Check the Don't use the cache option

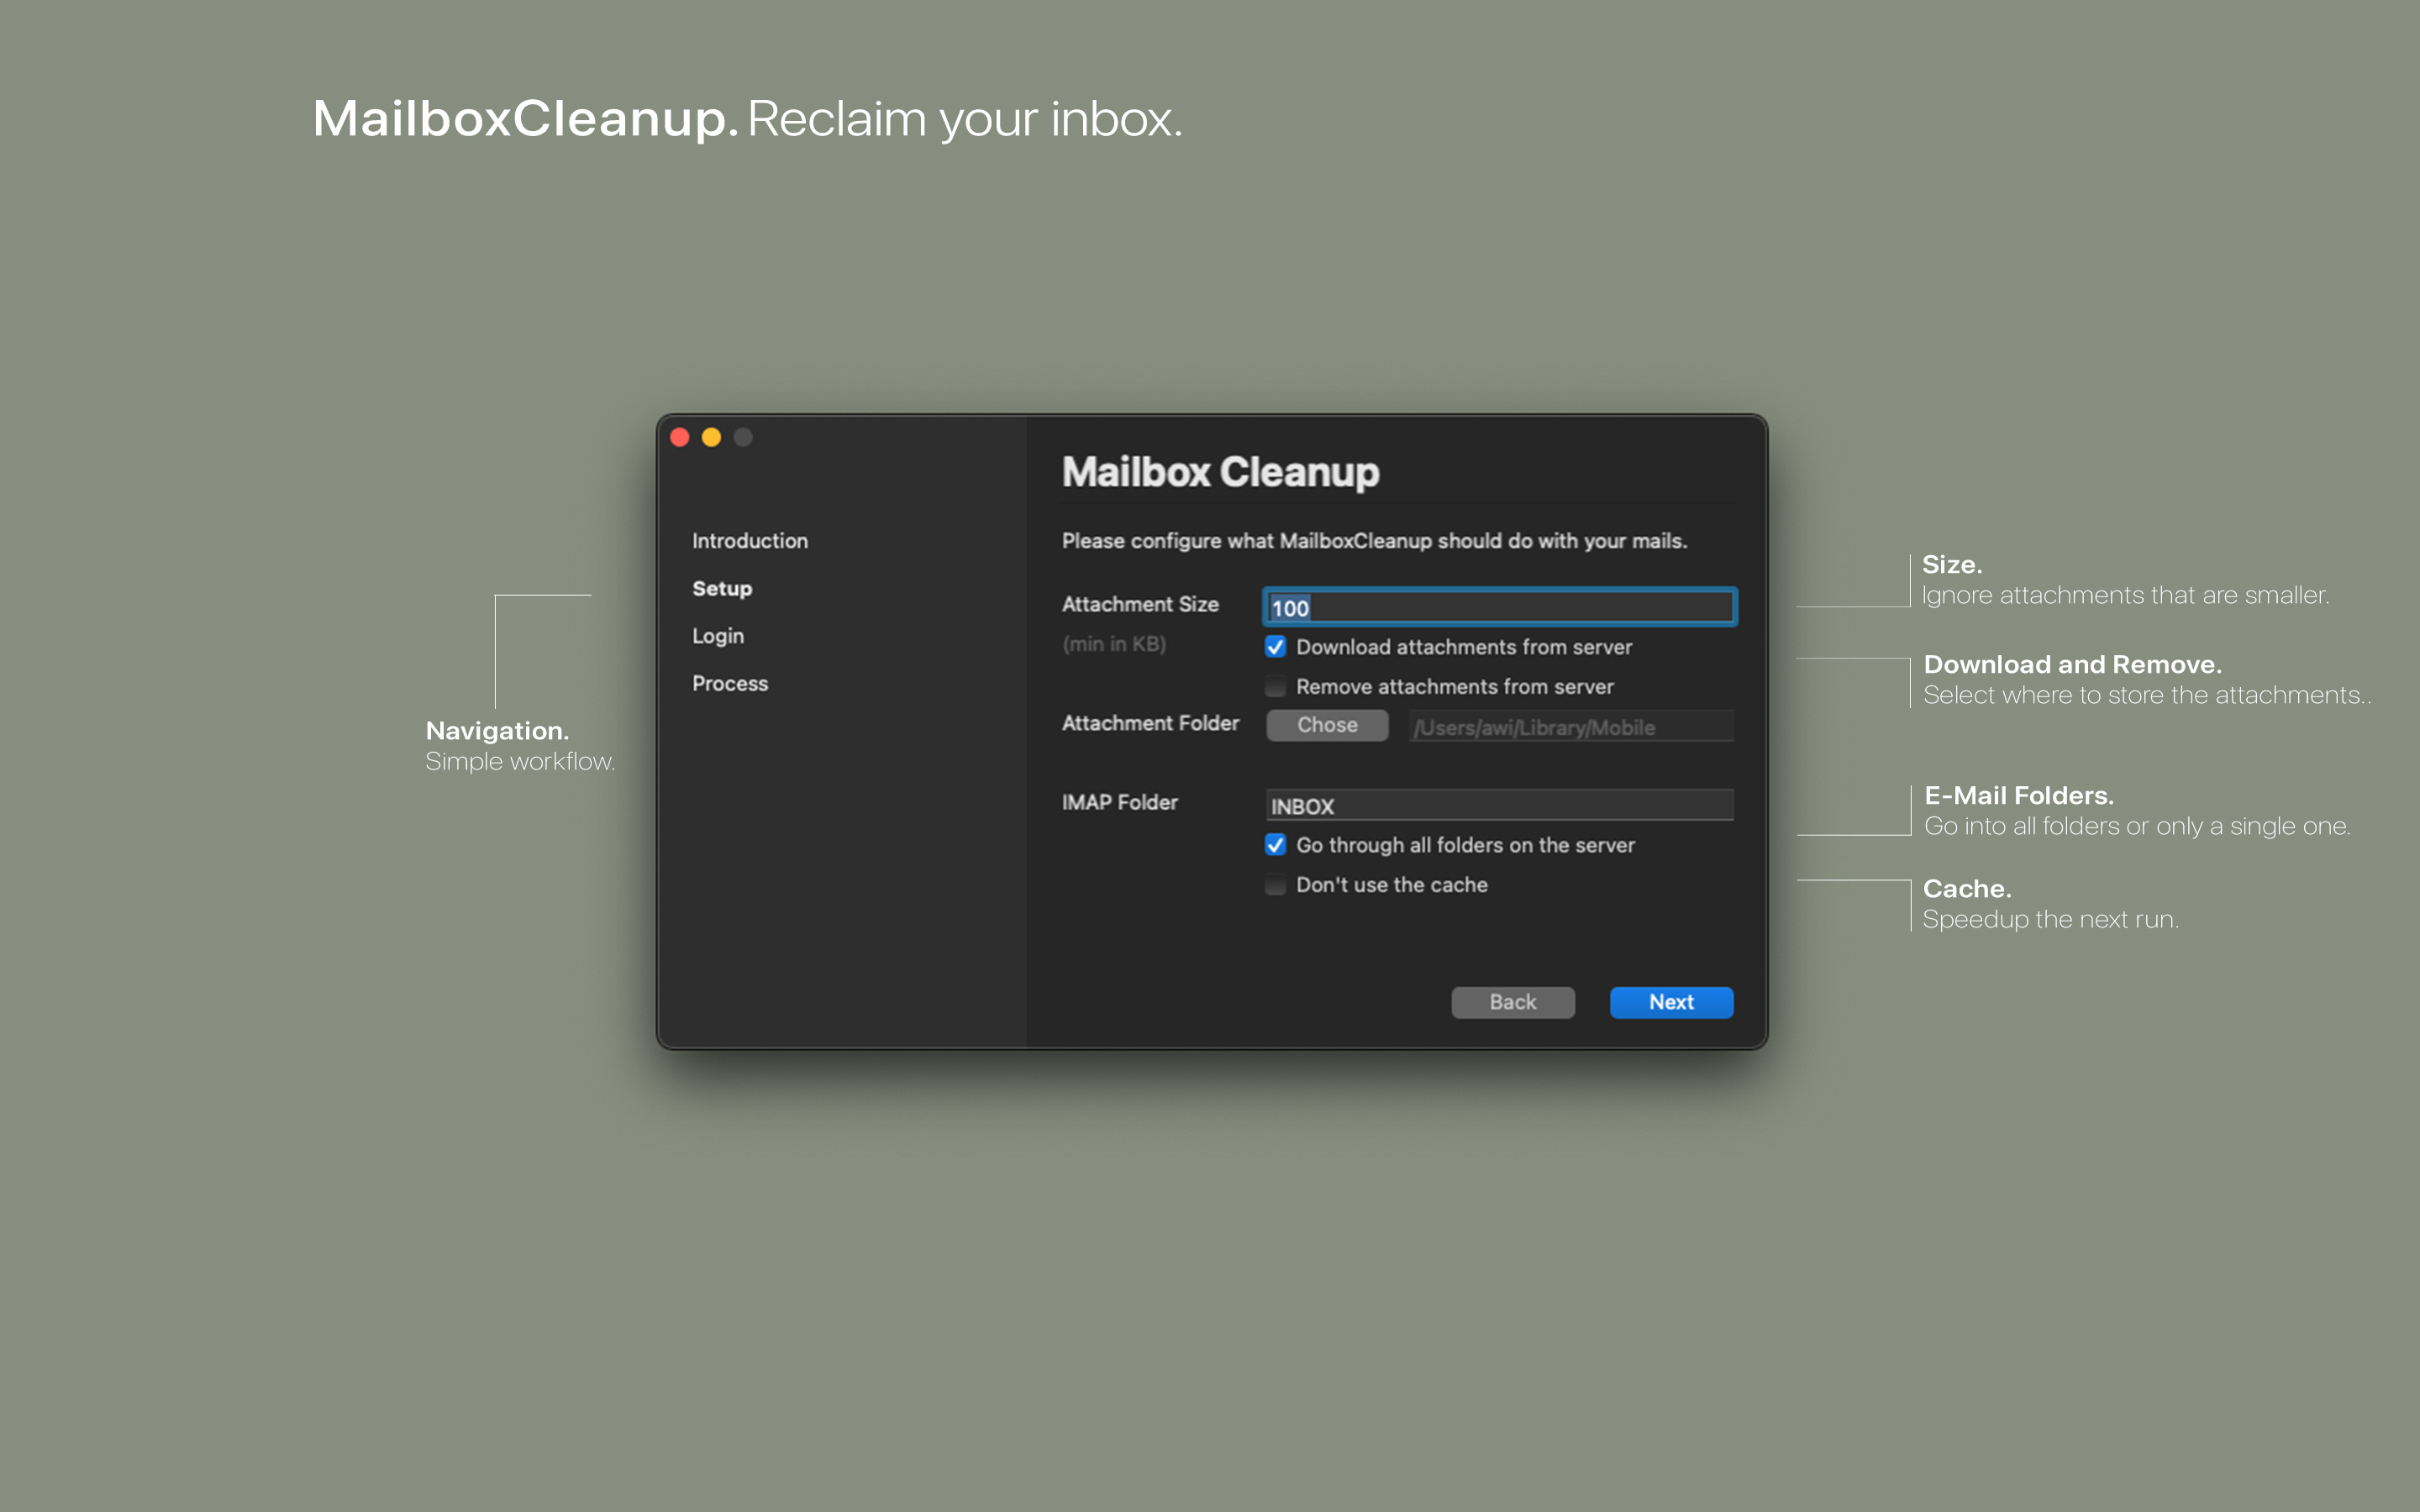pos(1275,885)
